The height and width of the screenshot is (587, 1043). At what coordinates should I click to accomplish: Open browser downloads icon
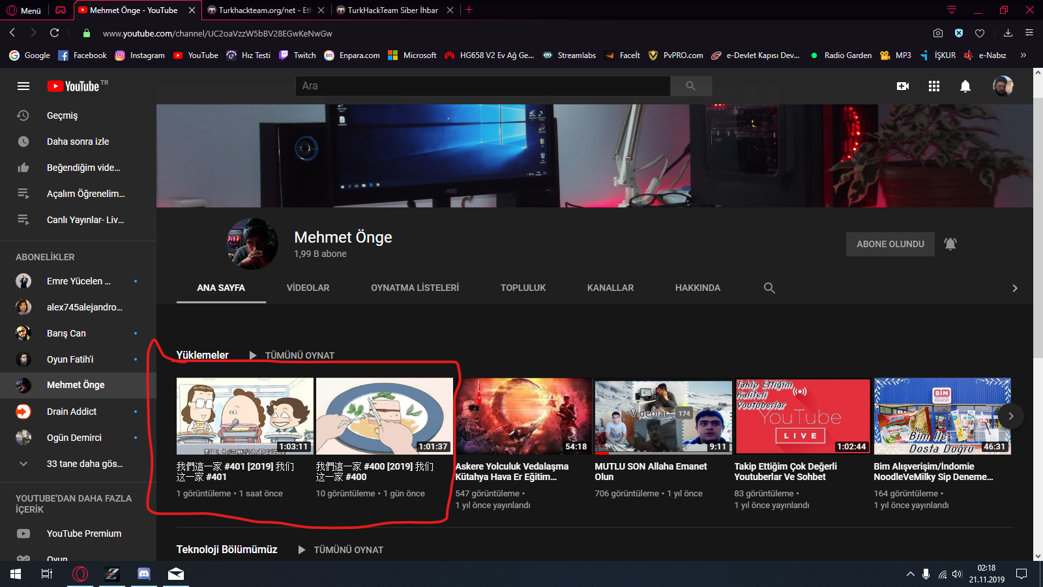click(1008, 33)
